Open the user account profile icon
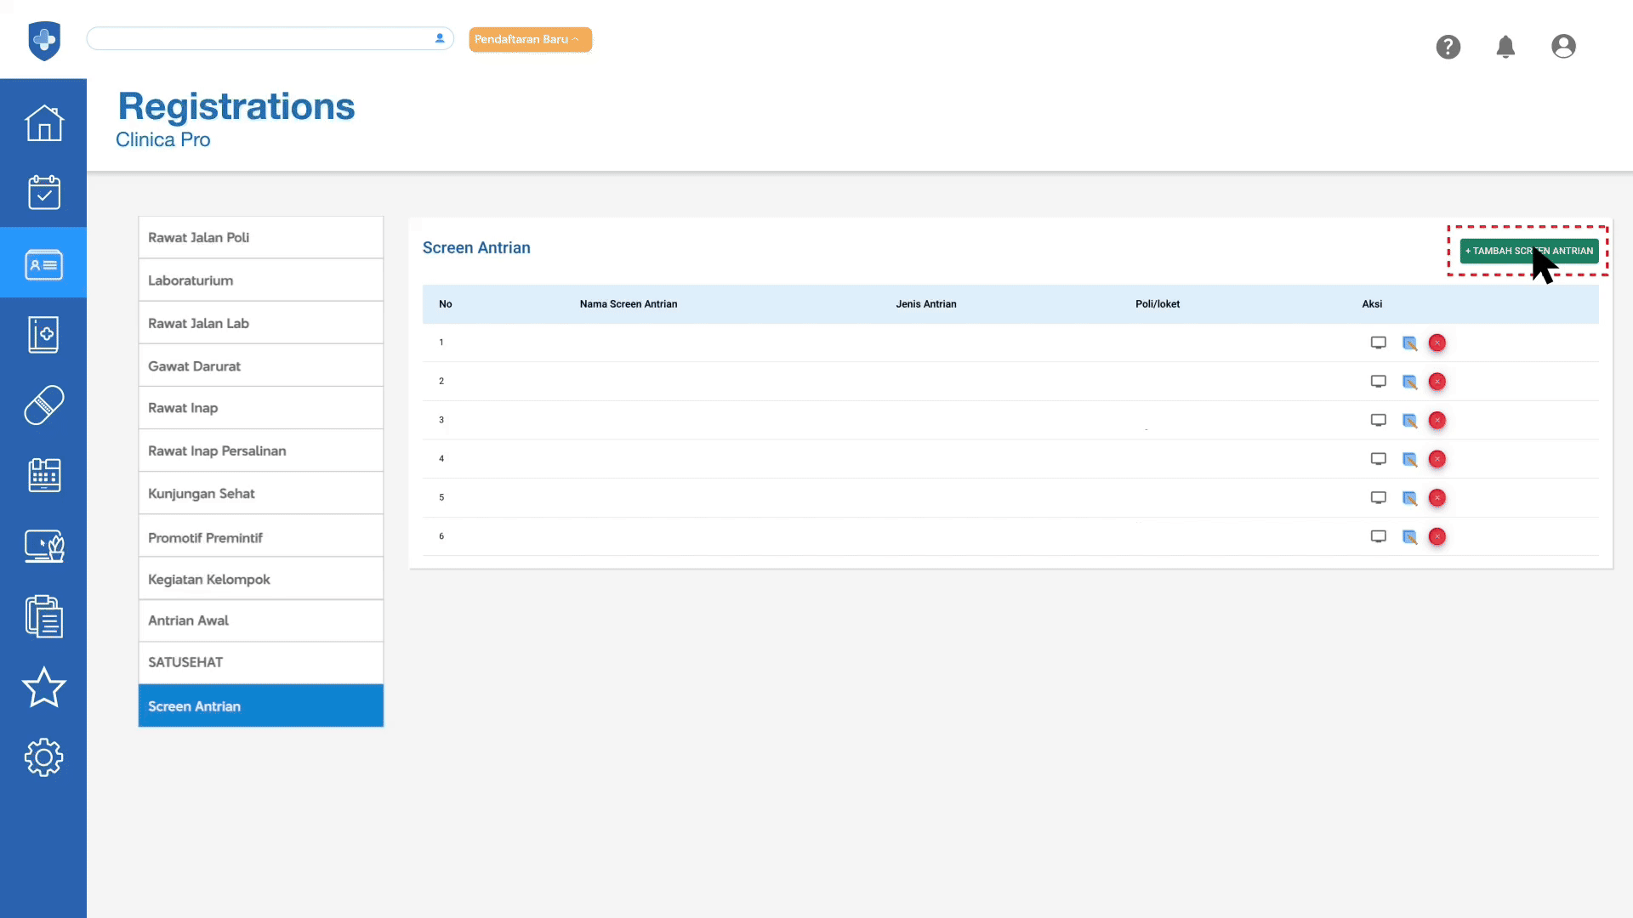This screenshot has width=1633, height=918. (x=1563, y=47)
